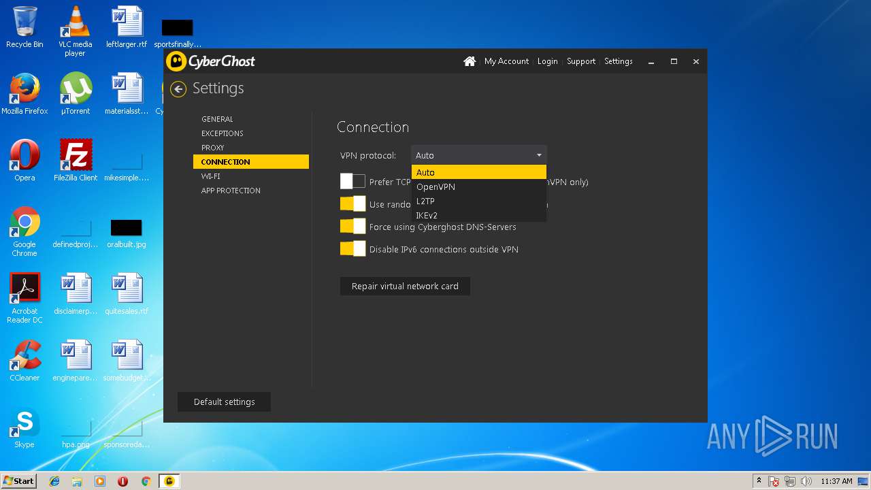Viewport: 871px width, 490px height.
Task: Click Repair virtual network card button
Action: 405,286
